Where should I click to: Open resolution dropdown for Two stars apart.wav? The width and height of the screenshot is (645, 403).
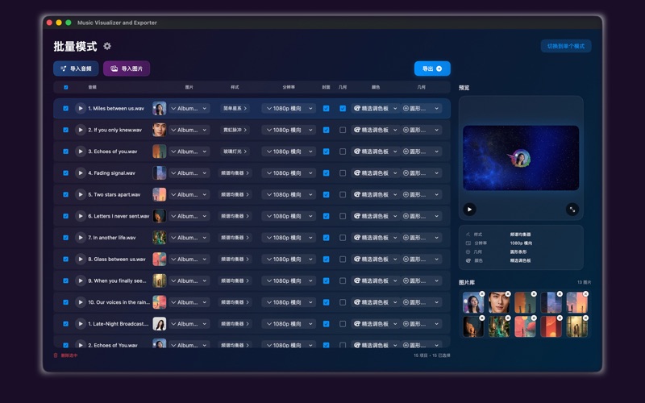coord(288,194)
